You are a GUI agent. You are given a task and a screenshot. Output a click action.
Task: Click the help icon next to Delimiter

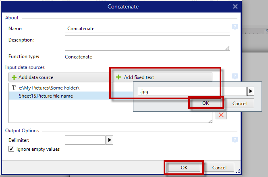235,140
